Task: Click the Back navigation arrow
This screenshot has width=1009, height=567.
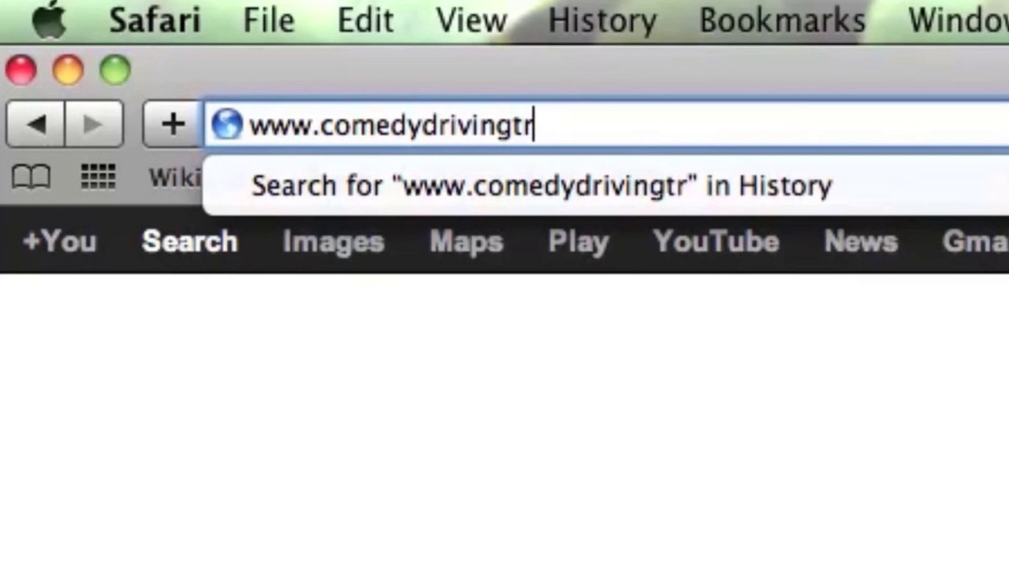Action: [x=35, y=124]
